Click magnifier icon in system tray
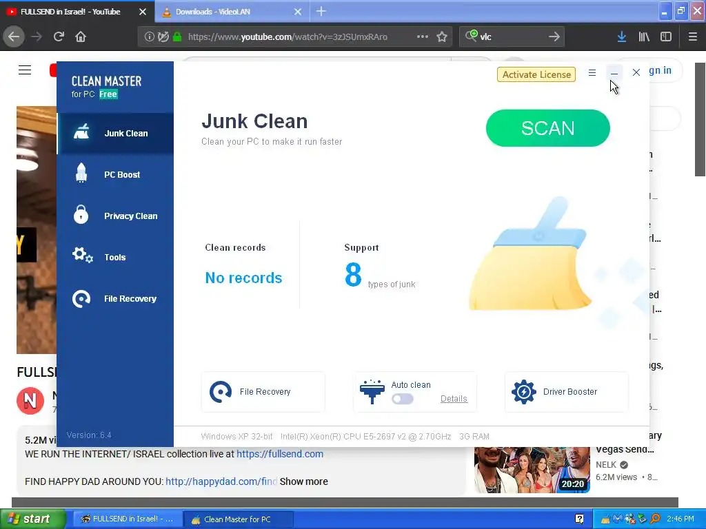The width and height of the screenshot is (706, 529). coord(656,519)
